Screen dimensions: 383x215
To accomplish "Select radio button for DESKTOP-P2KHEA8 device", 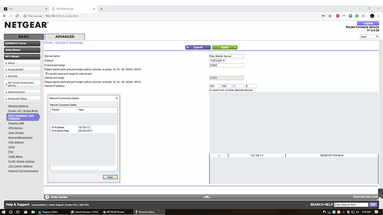I will (219, 156).
